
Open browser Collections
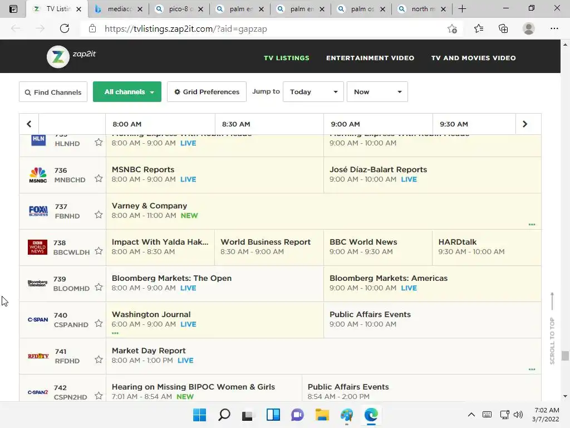point(503,28)
